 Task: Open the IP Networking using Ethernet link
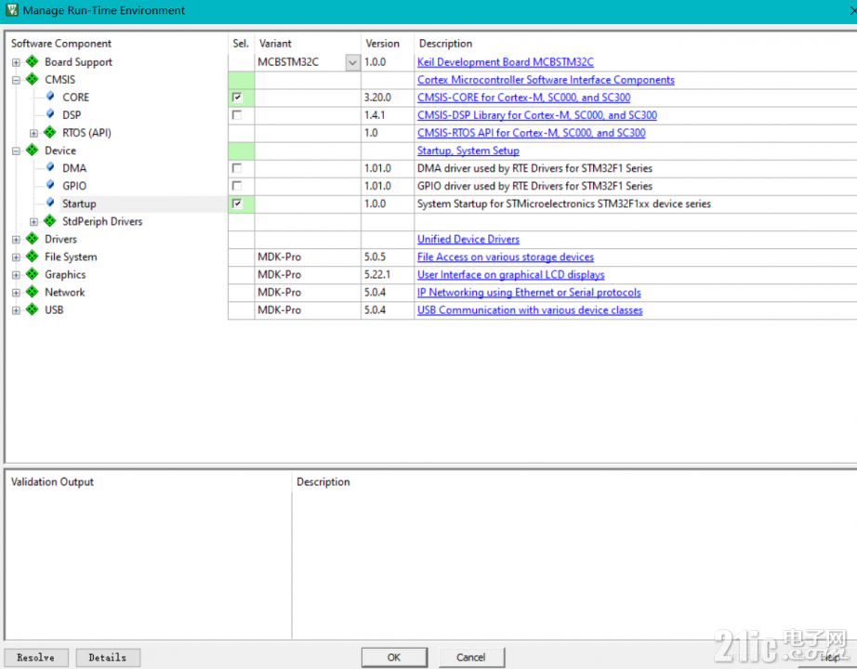[529, 293]
